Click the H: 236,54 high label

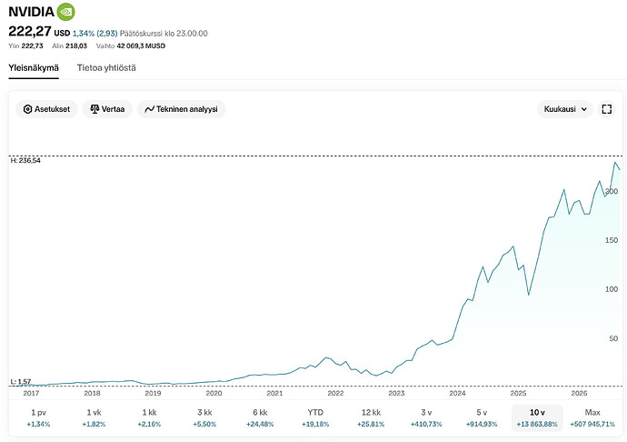click(x=25, y=161)
